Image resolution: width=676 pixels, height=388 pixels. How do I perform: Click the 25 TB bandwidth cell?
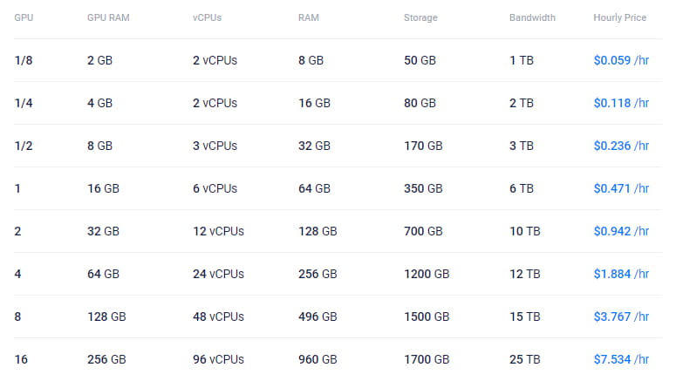coord(525,359)
